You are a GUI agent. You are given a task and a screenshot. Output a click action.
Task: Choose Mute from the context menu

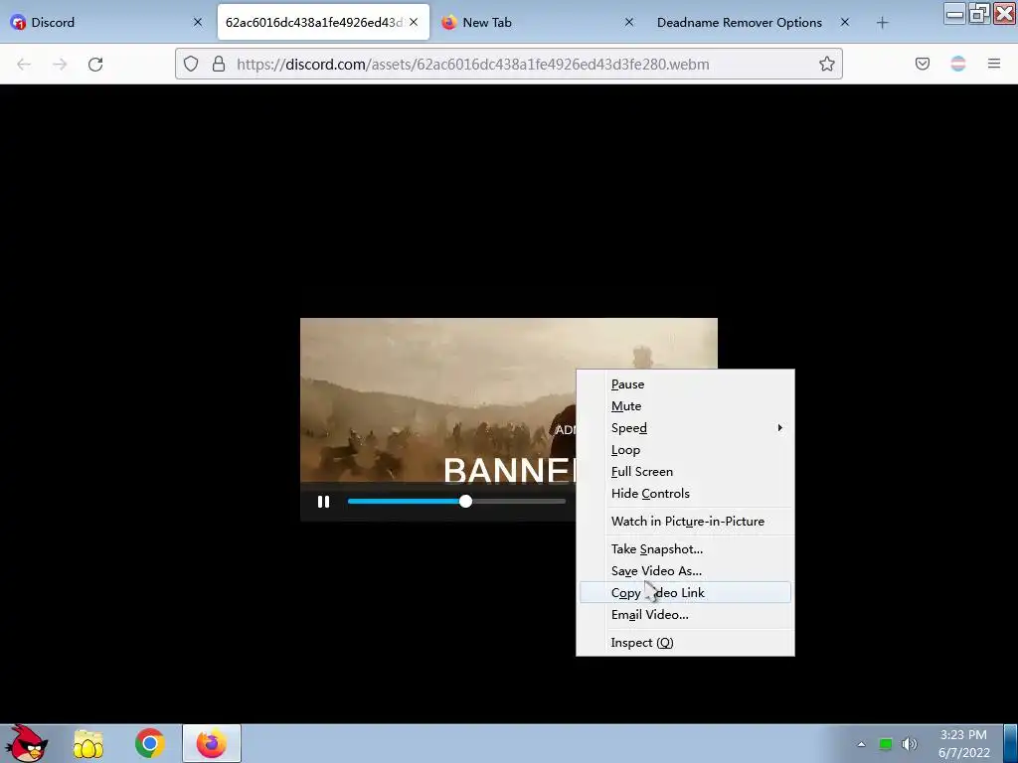(685, 406)
